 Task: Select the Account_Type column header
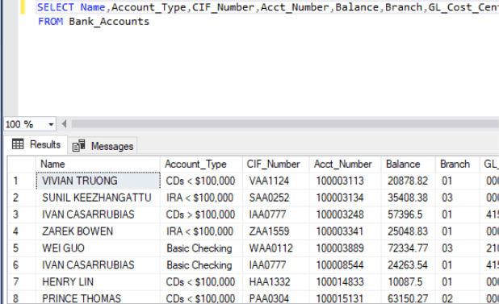[201, 164]
